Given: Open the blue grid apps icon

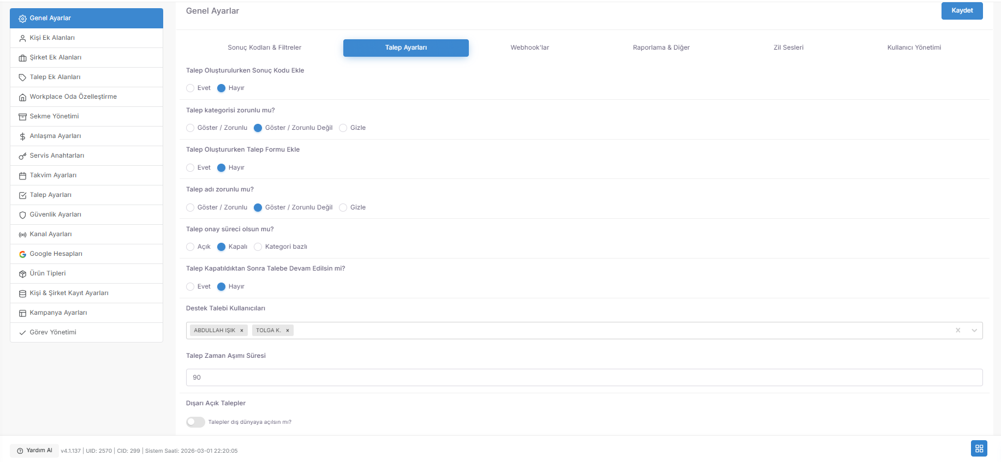Looking at the screenshot, I should (979, 448).
